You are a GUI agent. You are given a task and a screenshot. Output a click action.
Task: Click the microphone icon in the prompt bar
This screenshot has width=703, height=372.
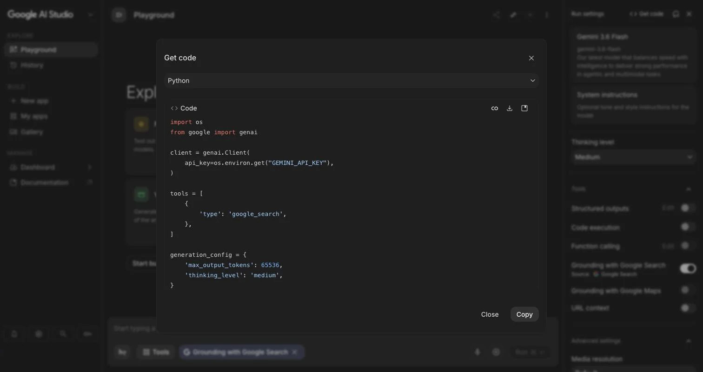click(477, 352)
